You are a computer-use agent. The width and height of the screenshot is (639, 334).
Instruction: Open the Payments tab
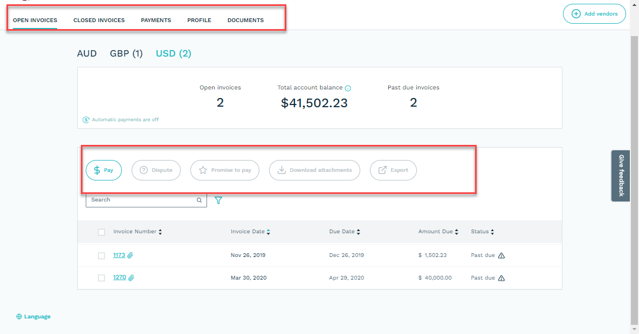point(156,20)
